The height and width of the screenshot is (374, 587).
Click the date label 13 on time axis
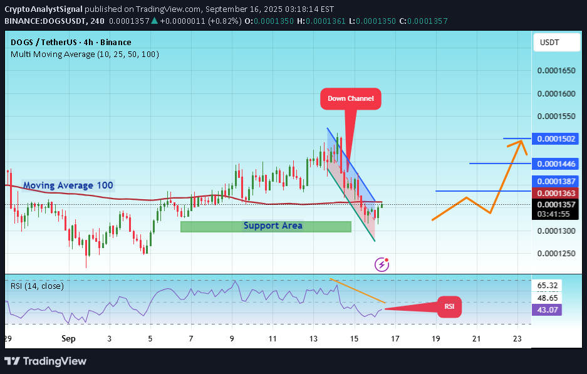[x=313, y=339]
